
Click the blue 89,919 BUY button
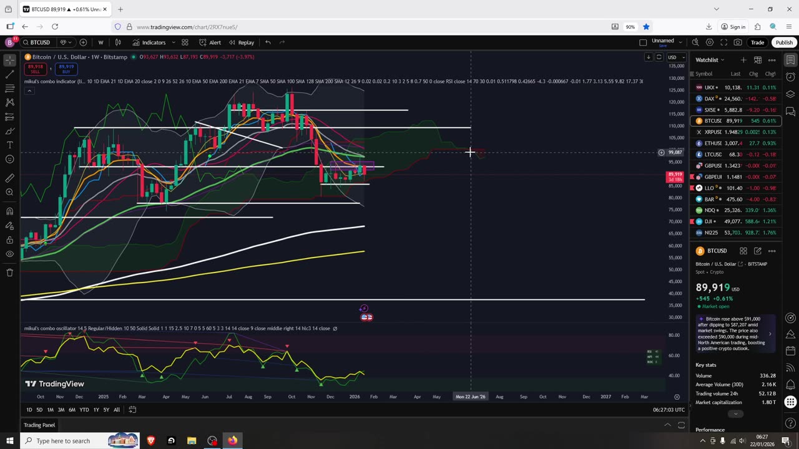65,69
